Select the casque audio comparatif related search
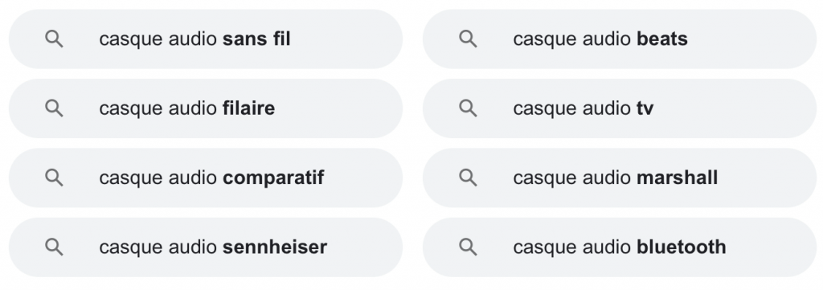Screen dimensions: 823x290 [206, 178]
